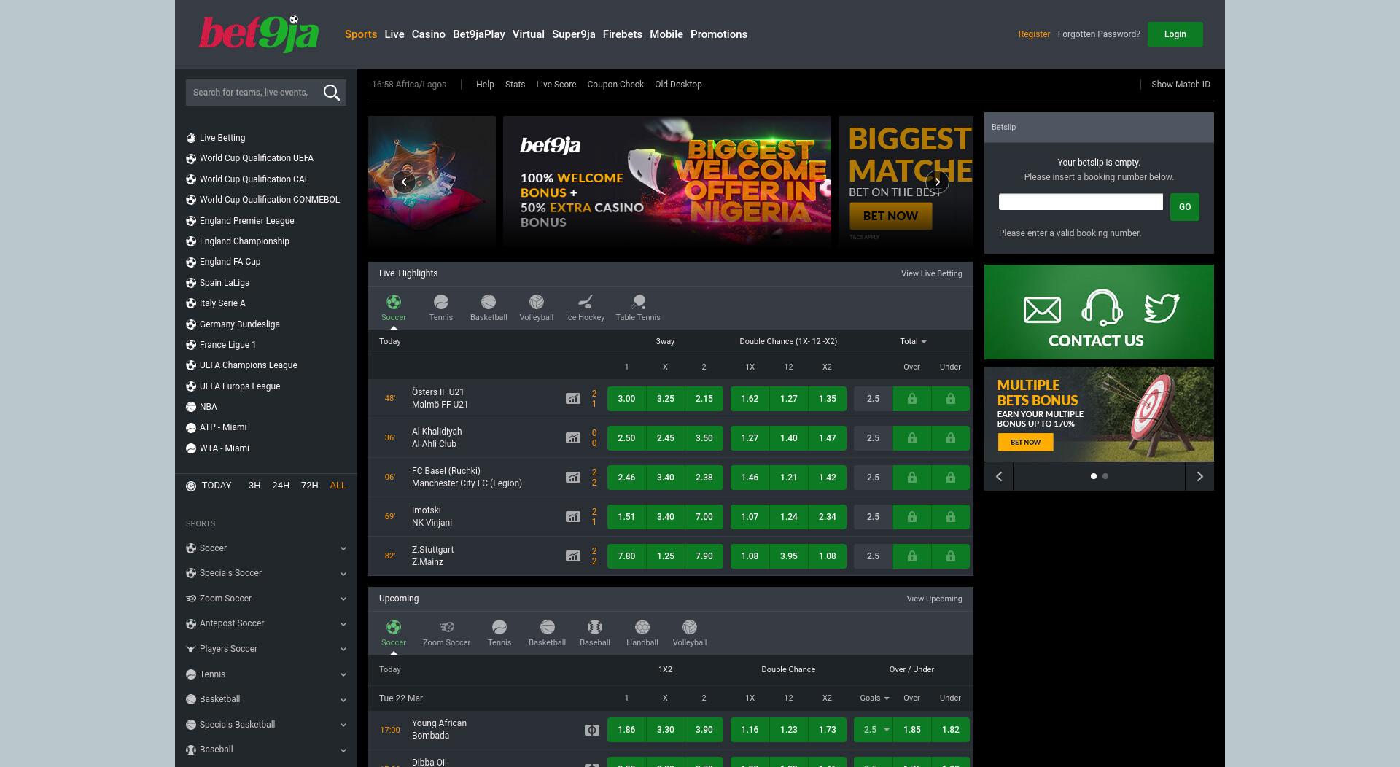Screen dimensions: 1400x767
Task: Open Coupon Check link
Action: 615,85
